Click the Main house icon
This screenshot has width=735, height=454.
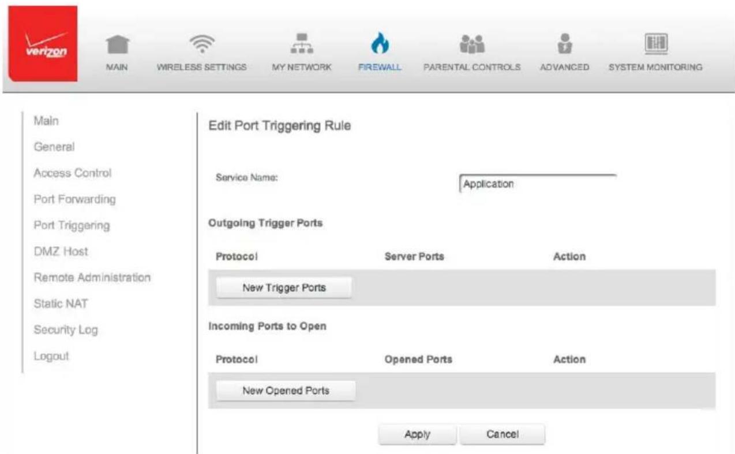coord(117,44)
